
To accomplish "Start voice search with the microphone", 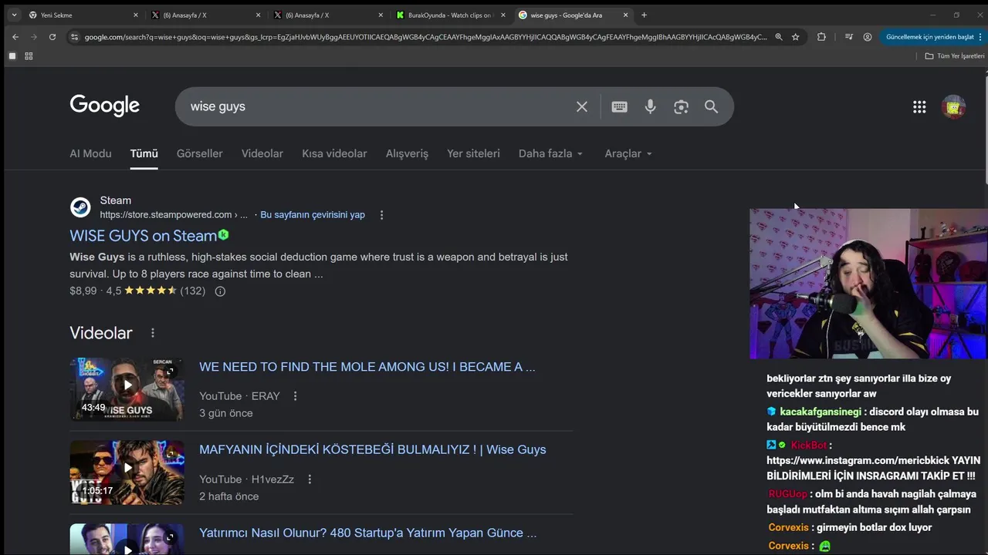I will click(x=650, y=106).
